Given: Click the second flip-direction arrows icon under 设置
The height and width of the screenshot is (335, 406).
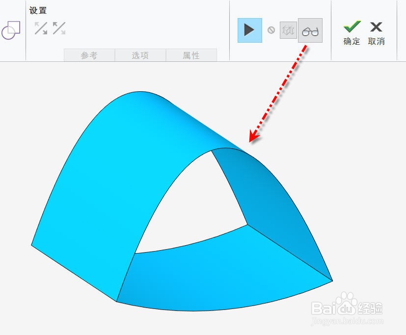Looking at the screenshot, I should (x=59, y=28).
